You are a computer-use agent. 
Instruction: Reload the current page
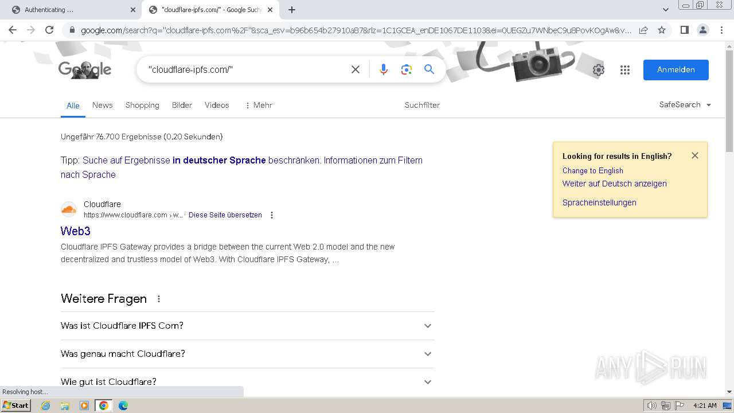[x=49, y=30]
